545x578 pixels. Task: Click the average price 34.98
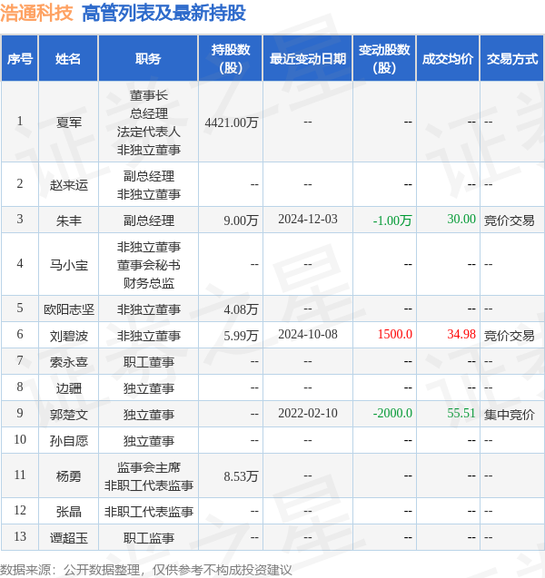tap(461, 334)
